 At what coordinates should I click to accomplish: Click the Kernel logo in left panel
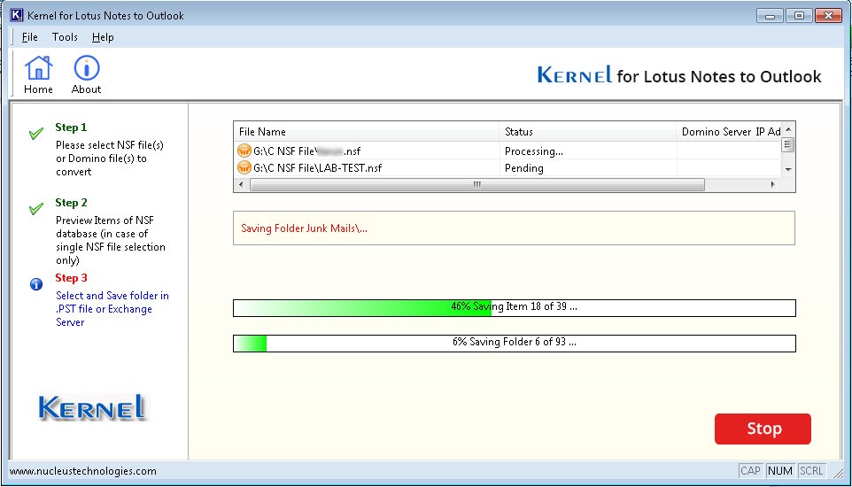[x=92, y=407]
